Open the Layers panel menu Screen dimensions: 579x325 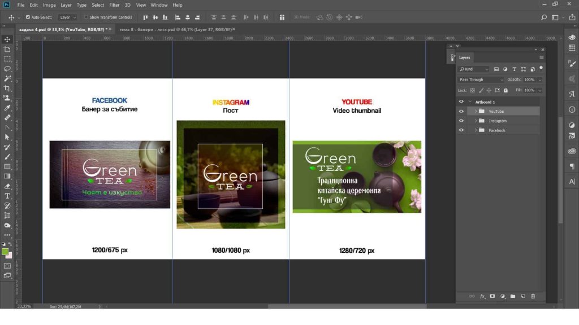tap(541, 58)
